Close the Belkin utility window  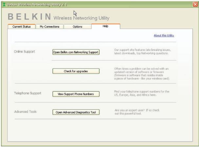point(195,4)
